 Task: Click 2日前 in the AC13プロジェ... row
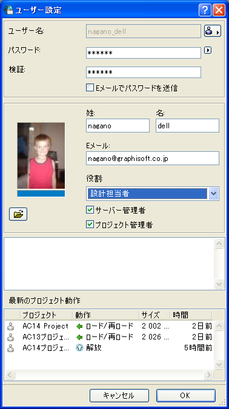202,337
